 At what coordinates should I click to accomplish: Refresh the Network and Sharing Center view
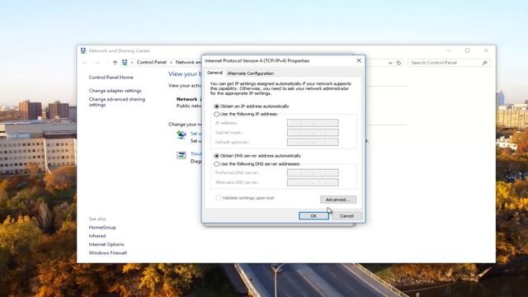398,63
